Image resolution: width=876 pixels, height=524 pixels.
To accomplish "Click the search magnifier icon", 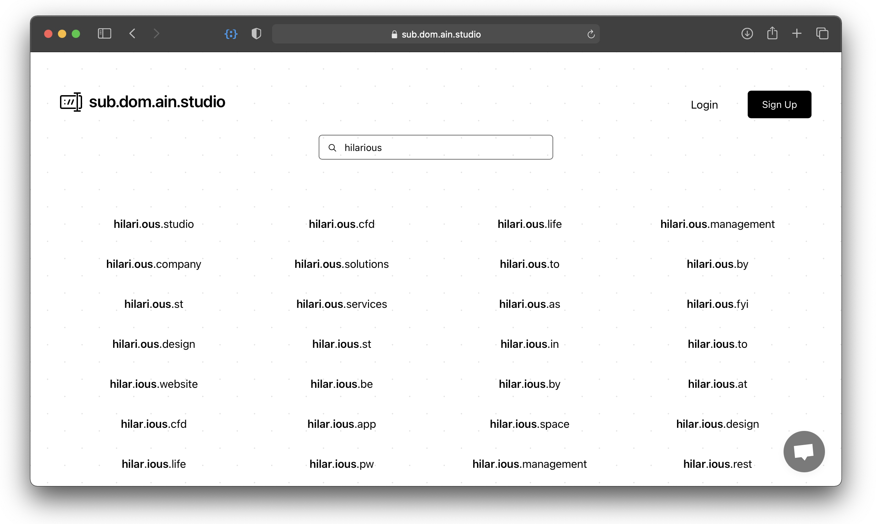I will (332, 148).
